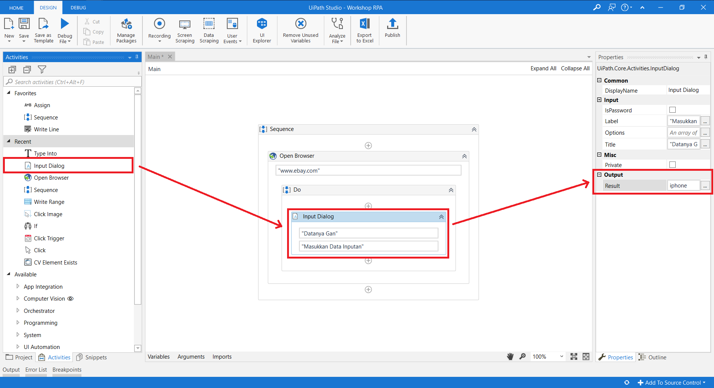714x388 pixels.
Task: Click Remove Unused Variables
Action: coord(300,31)
